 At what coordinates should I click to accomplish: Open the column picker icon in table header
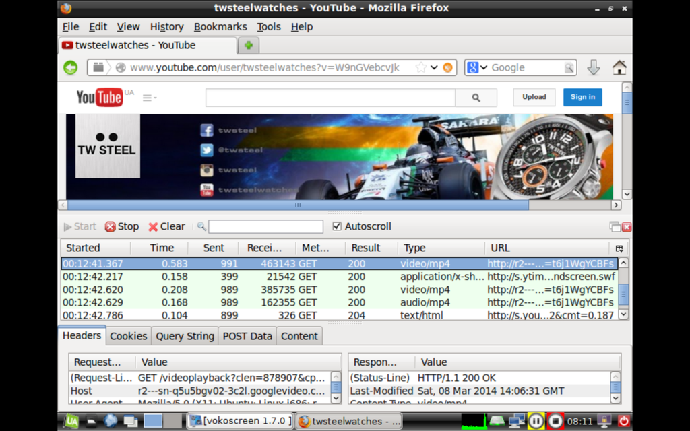(x=619, y=248)
